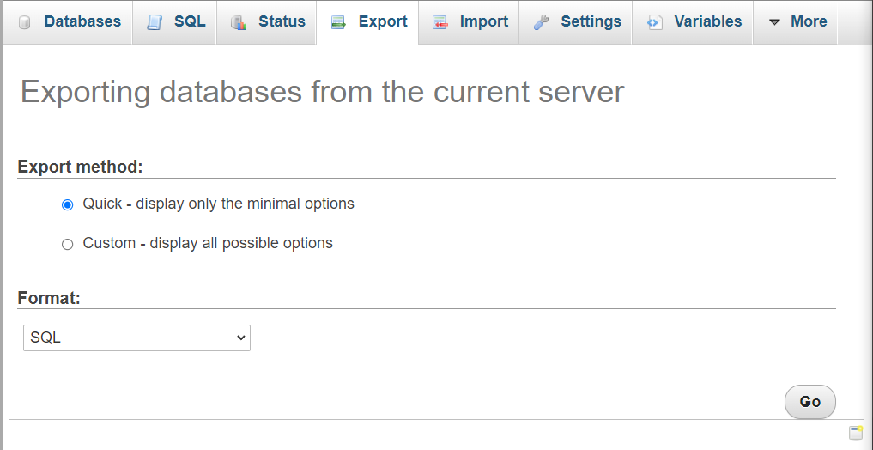Click 'Custom - display all possible options' label

pos(208,243)
